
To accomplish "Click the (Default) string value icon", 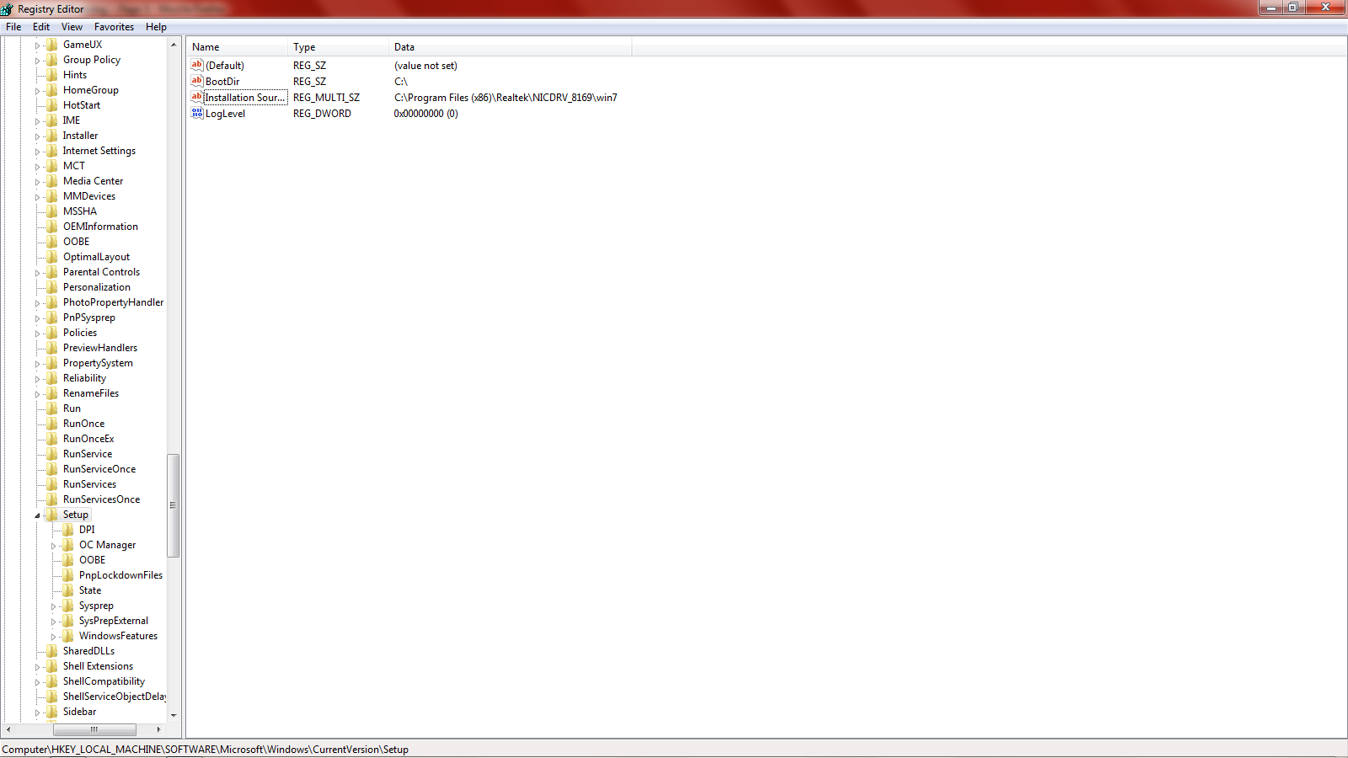I will point(197,65).
